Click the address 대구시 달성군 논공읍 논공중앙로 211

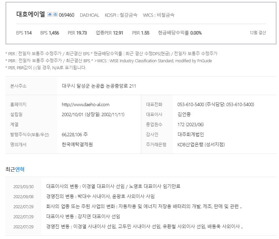coord(99,86)
